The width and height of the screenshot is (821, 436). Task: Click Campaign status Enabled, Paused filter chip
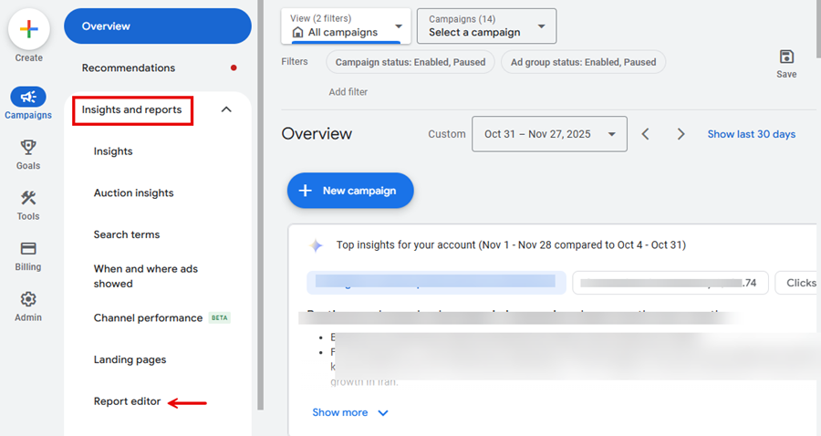coord(410,62)
